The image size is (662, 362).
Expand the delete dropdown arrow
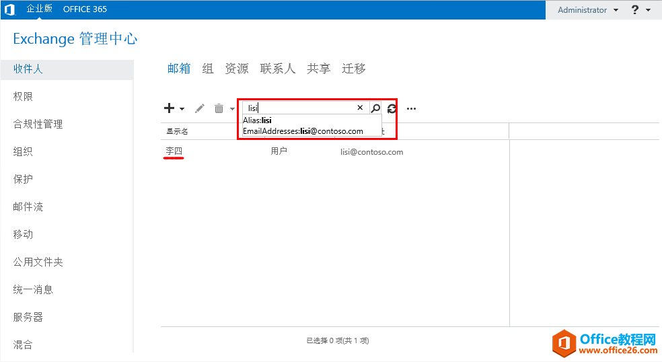[232, 109]
